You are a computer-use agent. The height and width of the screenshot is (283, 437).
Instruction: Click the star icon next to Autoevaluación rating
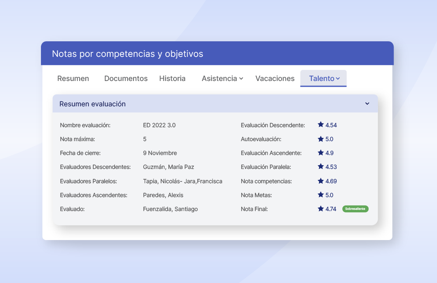coord(320,139)
